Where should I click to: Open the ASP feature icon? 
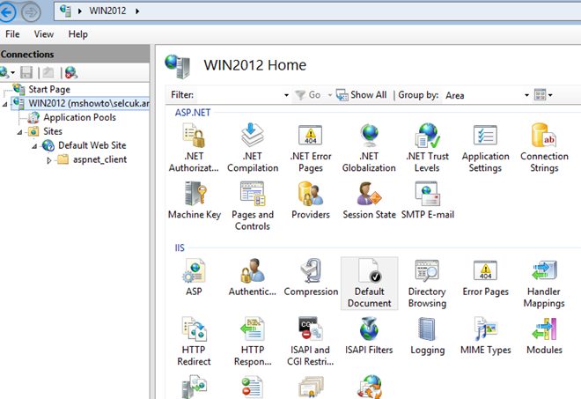(x=194, y=277)
